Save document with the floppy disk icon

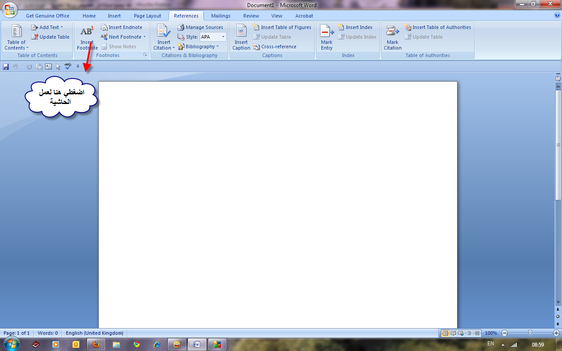(6, 67)
